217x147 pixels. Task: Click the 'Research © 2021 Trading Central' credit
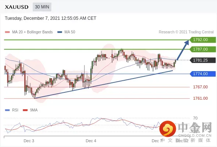coord(186,32)
